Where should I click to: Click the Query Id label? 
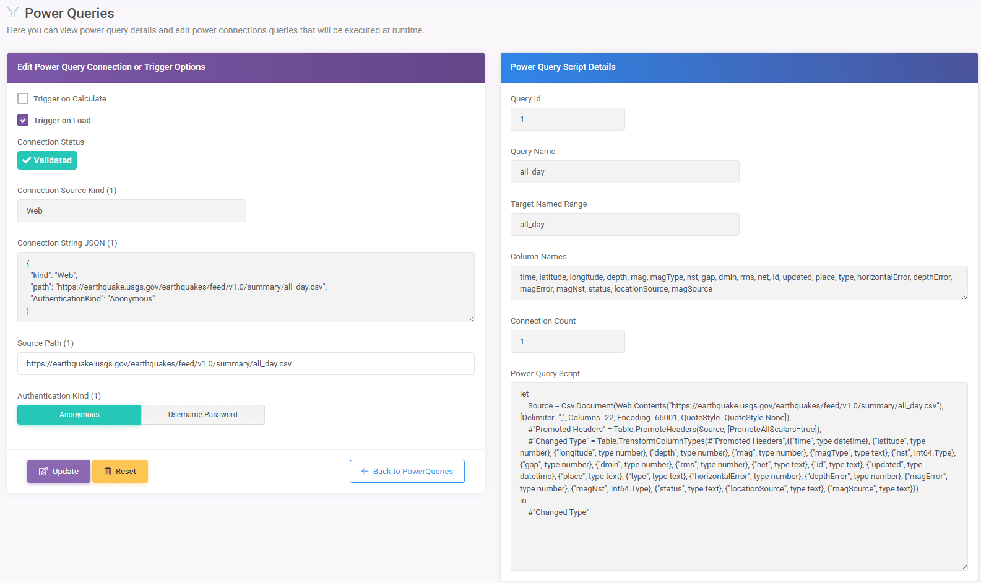pos(525,99)
